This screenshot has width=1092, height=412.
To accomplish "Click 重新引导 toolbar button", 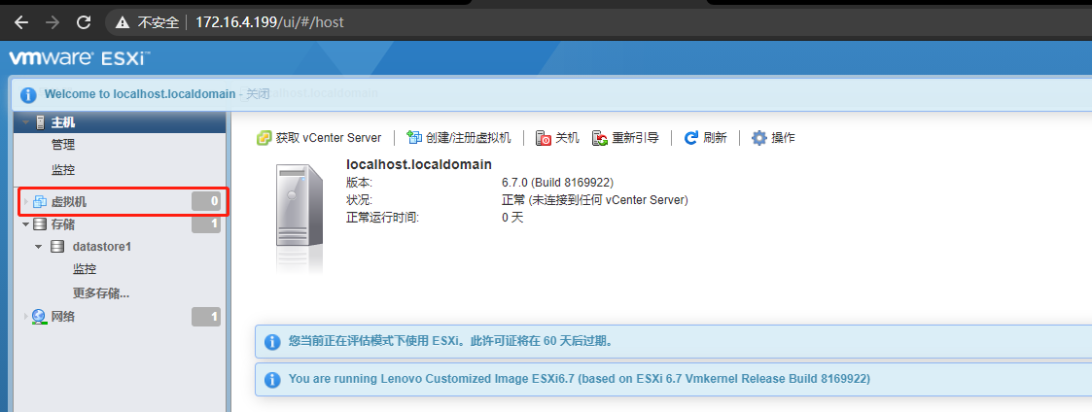I will [x=625, y=138].
